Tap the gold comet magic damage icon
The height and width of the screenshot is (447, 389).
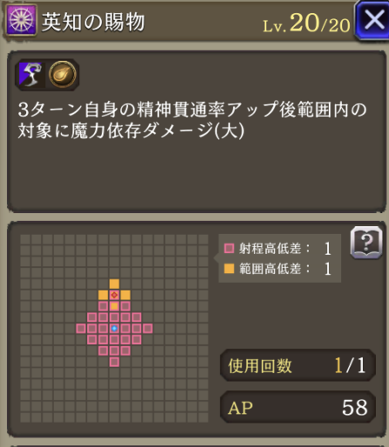[62, 74]
